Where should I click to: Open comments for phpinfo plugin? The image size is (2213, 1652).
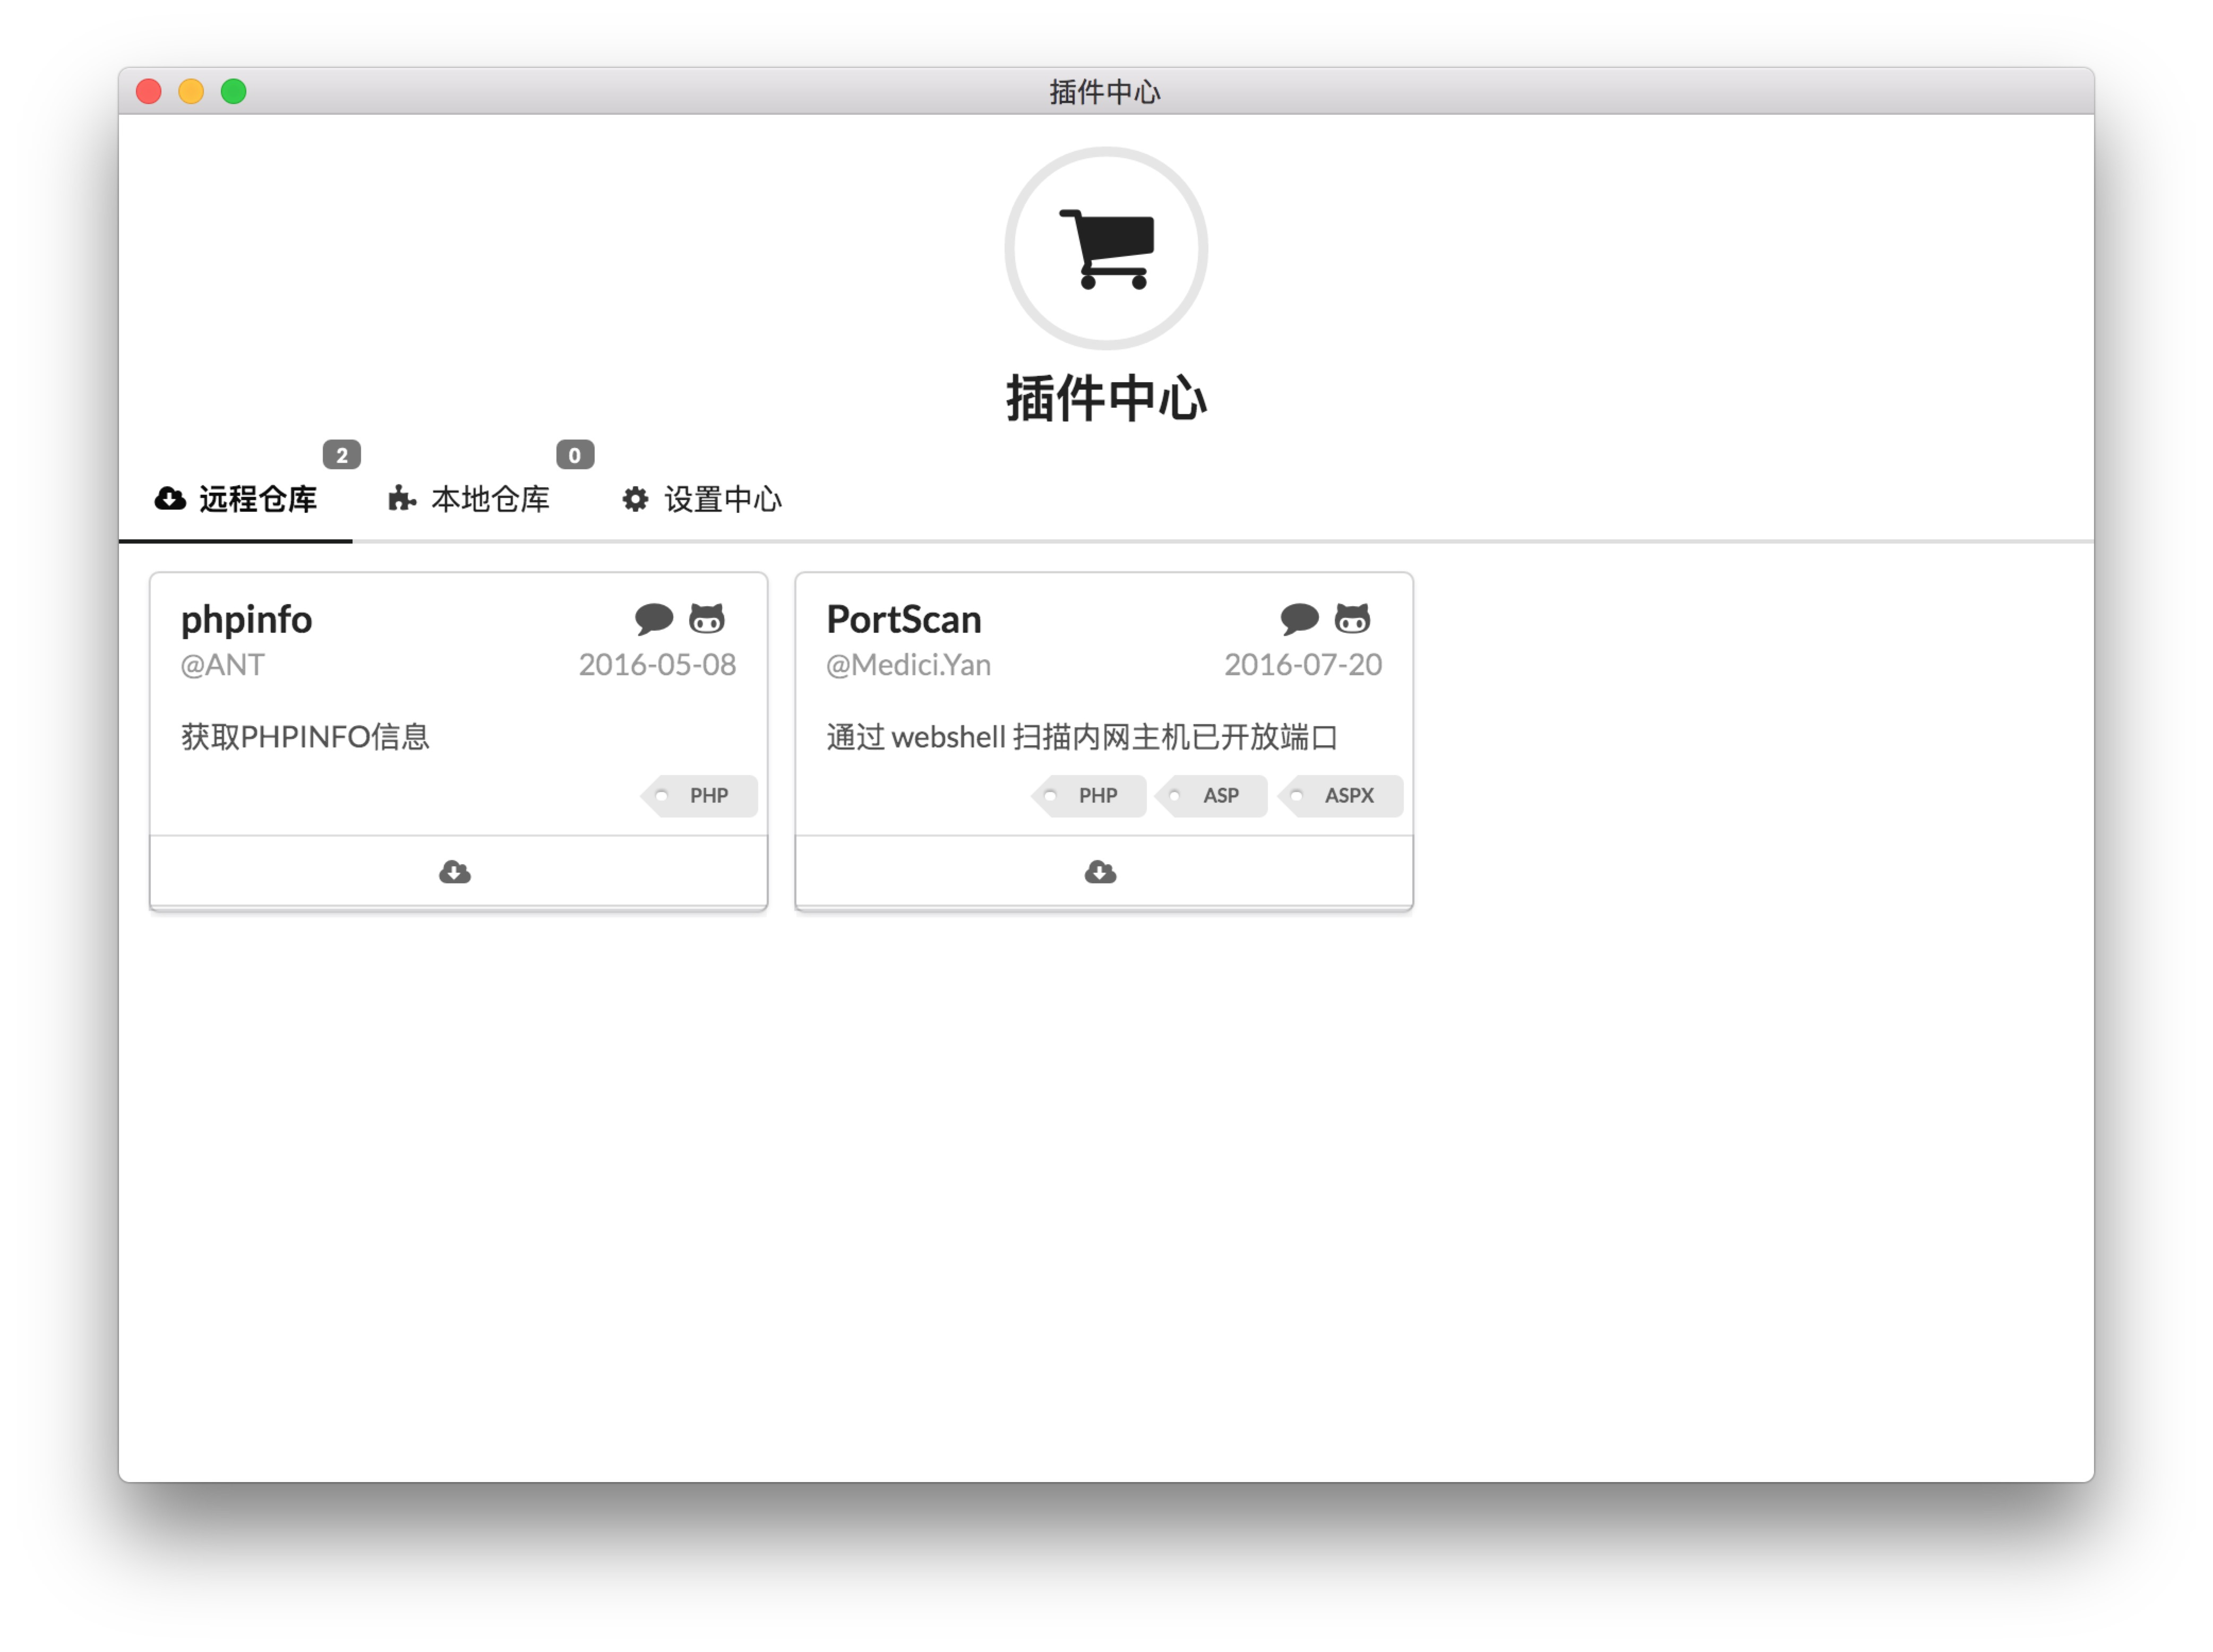(653, 618)
